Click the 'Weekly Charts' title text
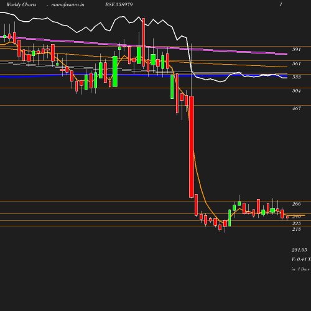Image resolution: width=311 pixels, height=311 pixels. pos(21,4)
